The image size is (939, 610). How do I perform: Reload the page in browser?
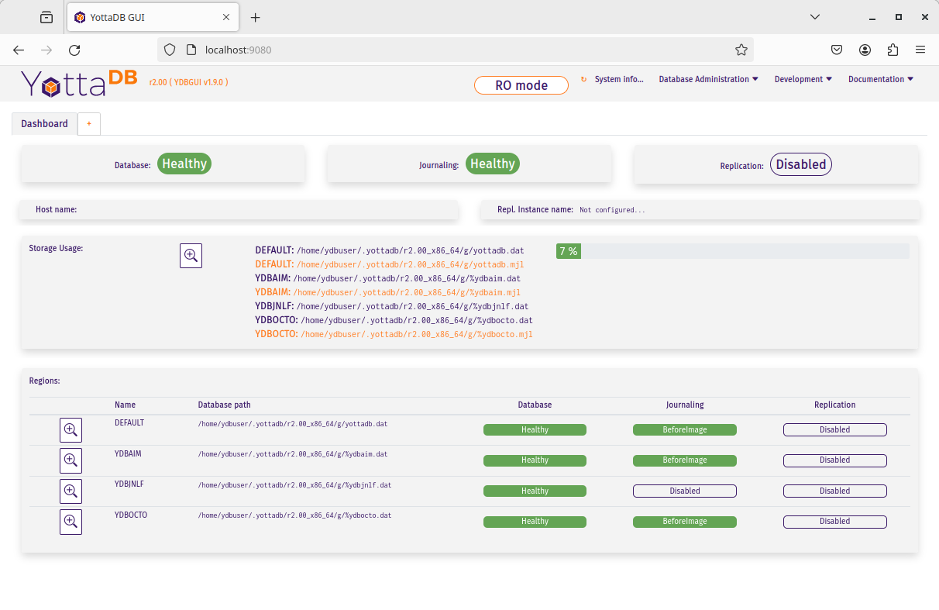tap(74, 50)
